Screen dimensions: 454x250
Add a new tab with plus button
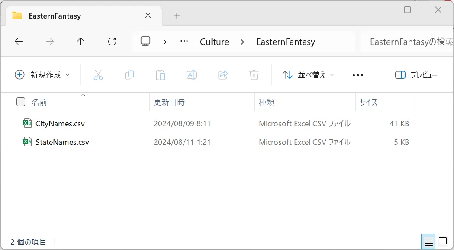point(177,16)
